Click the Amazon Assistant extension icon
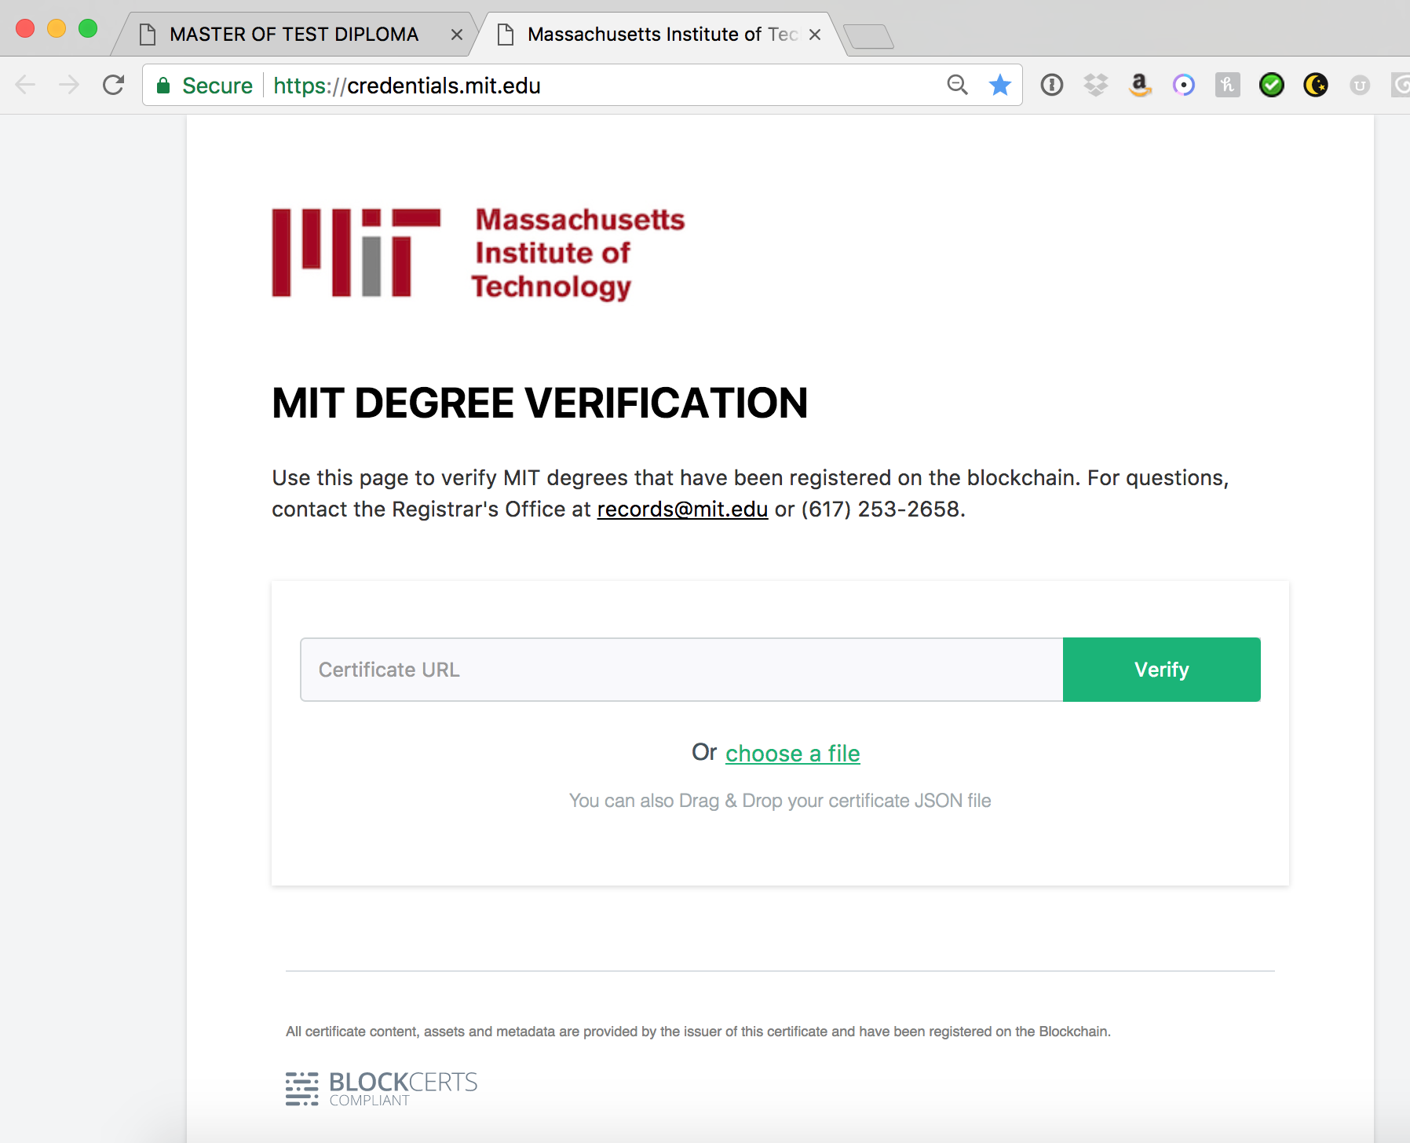 click(1140, 85)
